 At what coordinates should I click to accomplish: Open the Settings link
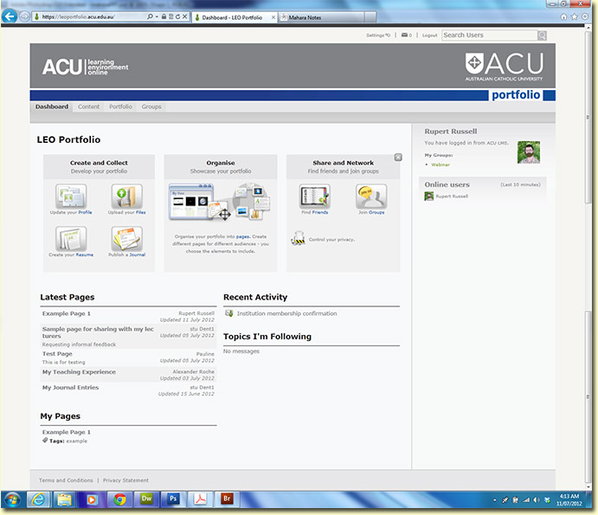377,35
